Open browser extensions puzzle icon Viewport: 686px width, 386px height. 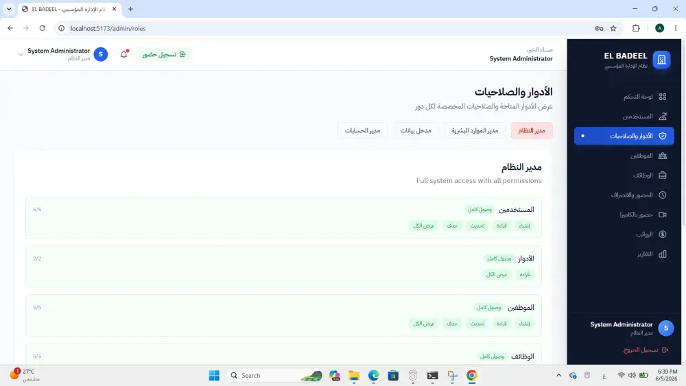tap(636, 28)
